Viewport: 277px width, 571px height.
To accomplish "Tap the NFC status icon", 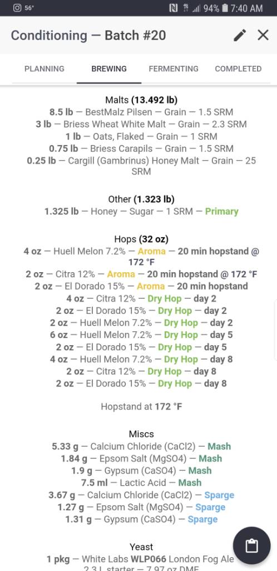I will click(173, 8).
